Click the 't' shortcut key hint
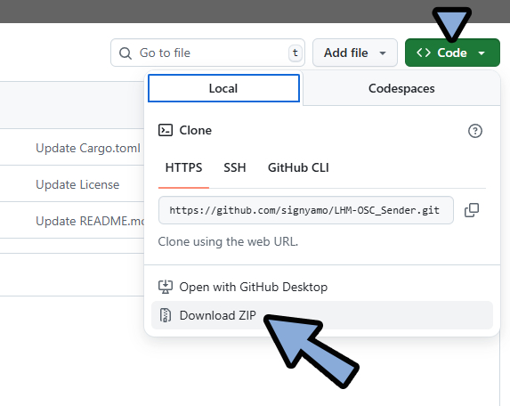 coord(295,53)
